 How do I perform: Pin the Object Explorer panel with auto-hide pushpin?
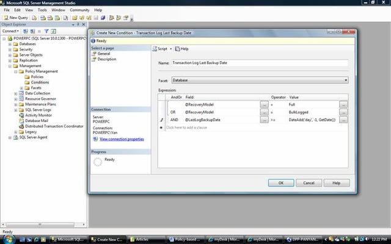pos(78,24)
